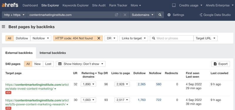Open the Subdomains mode dropdown
Screen dimensions: 235x110
(x=143, y=15)
